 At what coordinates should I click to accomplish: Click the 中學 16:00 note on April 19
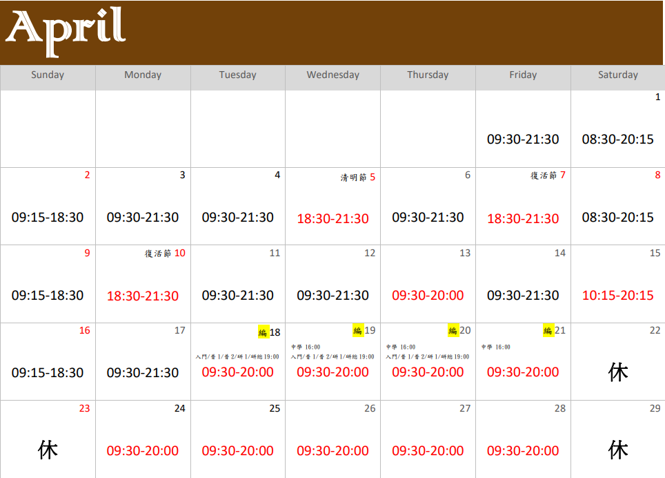306,347
